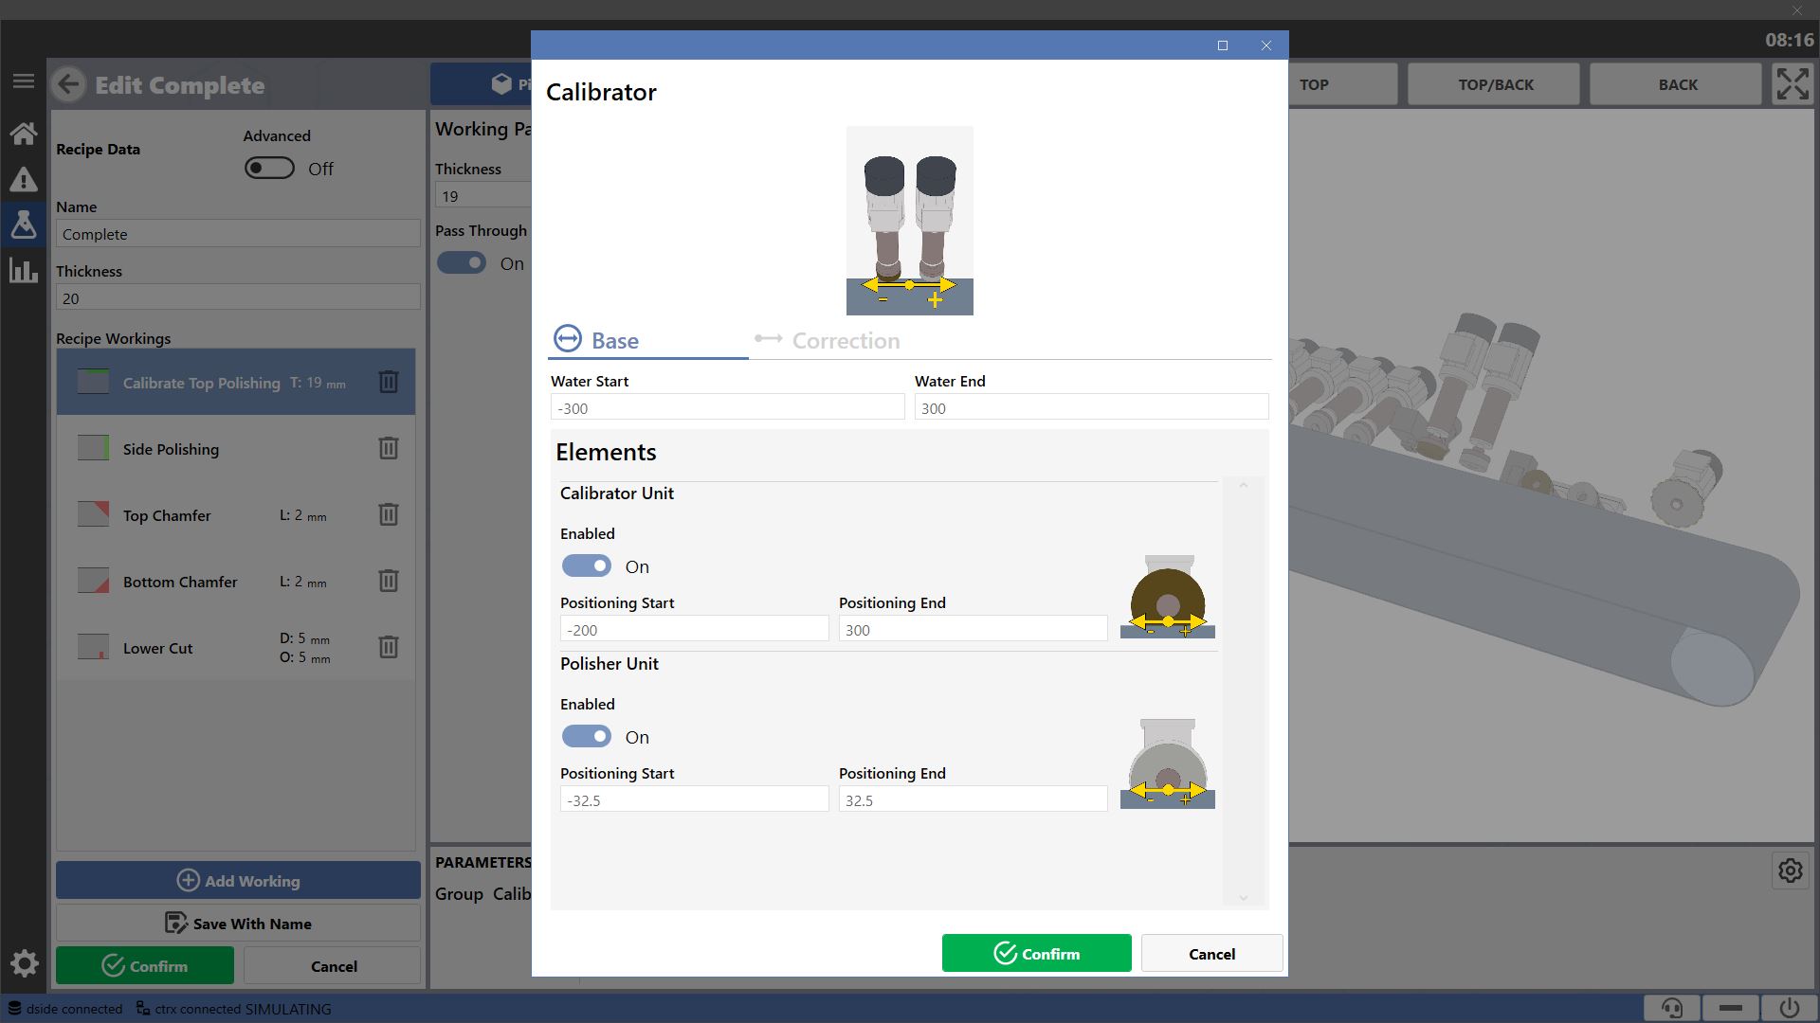Open the home icon in sidebar
The image size is (1820, 1023).
click(x=24, y=134)
